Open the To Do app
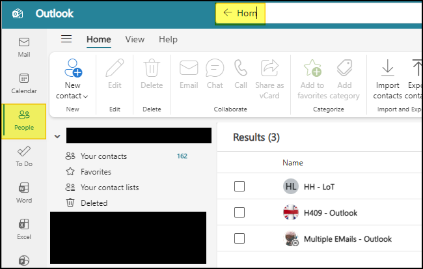 coord(24,156)
